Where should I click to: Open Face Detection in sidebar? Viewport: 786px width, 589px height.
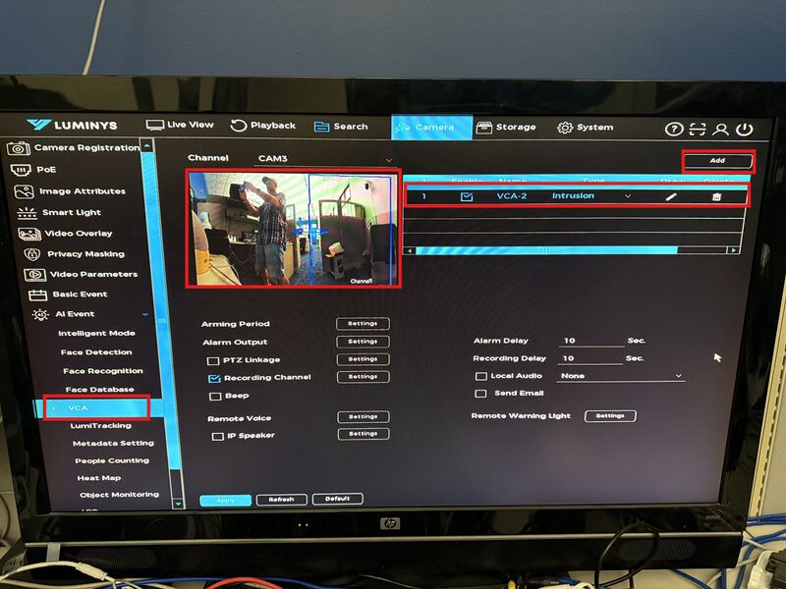pos(96,352)
